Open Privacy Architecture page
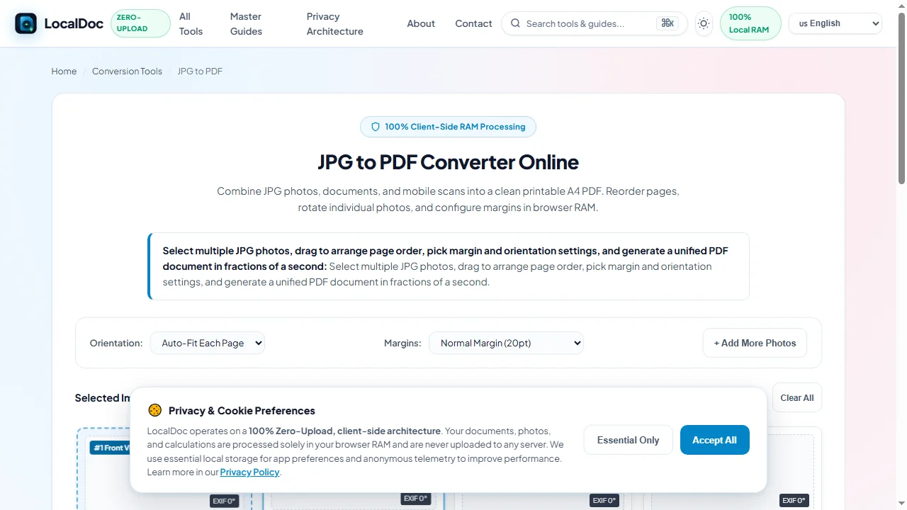This screenshot has width=907, height=510. tap(335, 23)
